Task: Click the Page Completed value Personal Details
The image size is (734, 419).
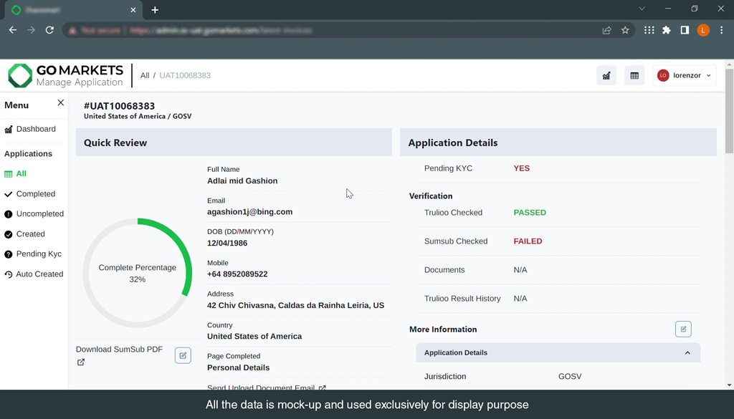Action: click(x=238, y=367)
